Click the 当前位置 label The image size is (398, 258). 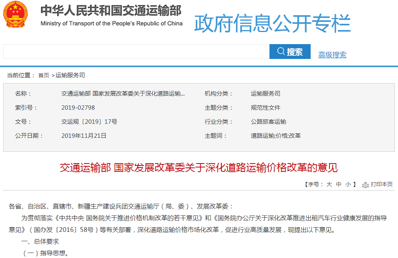(20, 75)
